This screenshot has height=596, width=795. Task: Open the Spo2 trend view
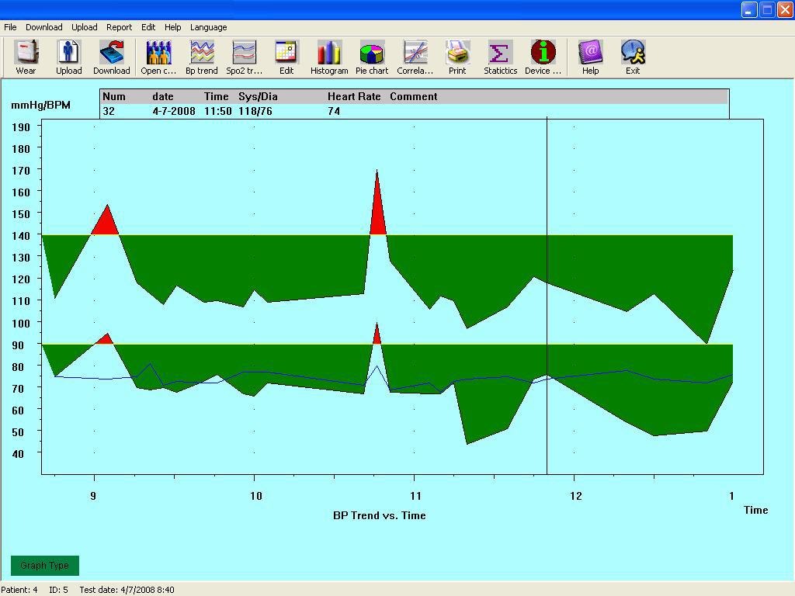tap(244, 57)
